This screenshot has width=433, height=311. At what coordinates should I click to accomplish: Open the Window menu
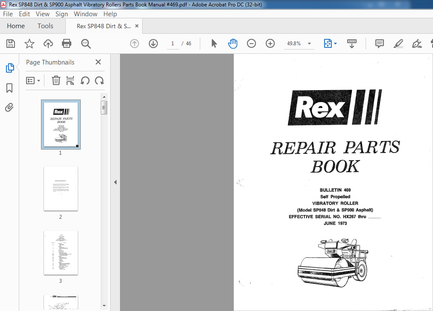[85, 14]
